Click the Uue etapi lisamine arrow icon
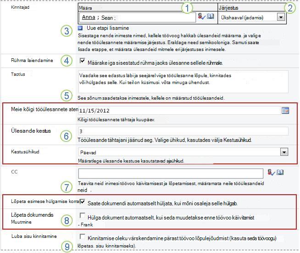 pos(80,28)
